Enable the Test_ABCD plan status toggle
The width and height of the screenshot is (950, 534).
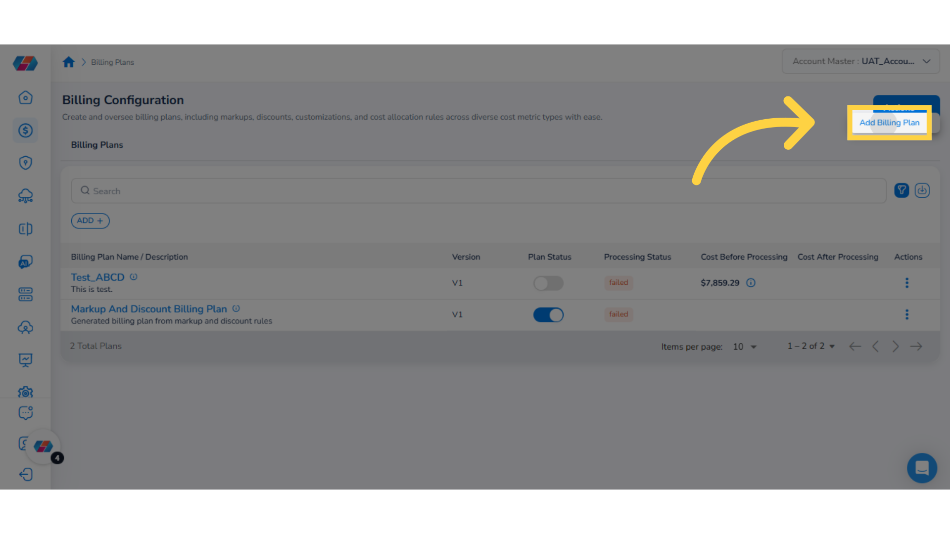coord(548,283)
